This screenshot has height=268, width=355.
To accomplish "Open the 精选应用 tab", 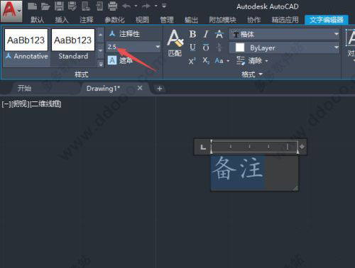I will pyautogui.click(x=285, y=20).
